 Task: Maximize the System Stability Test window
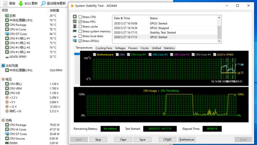coord(237,6)
